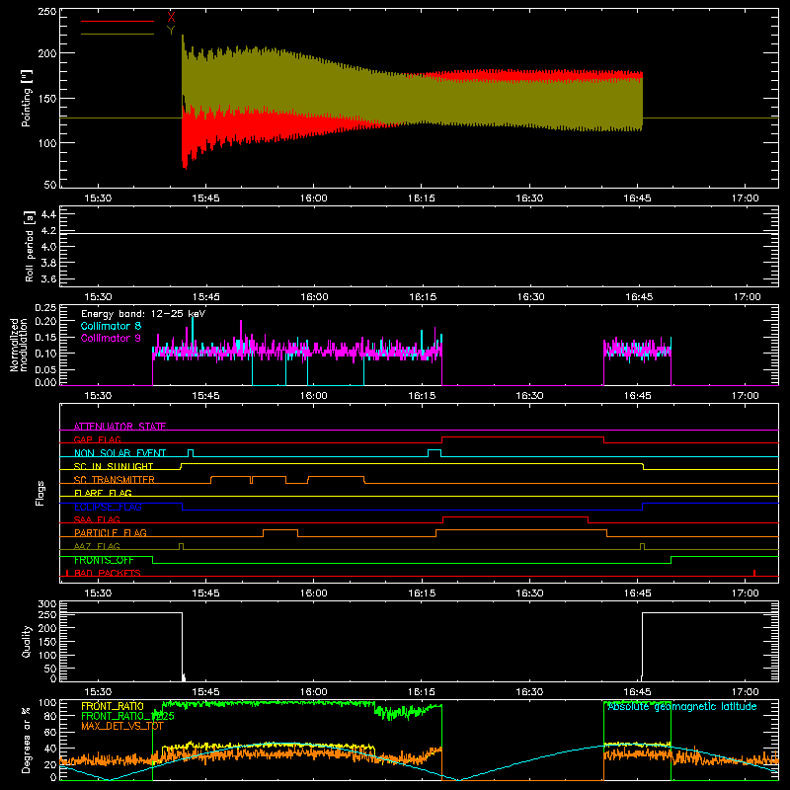Click the raised GAP_FLAG red segment
Screen dimensions: 790x790
522,437
